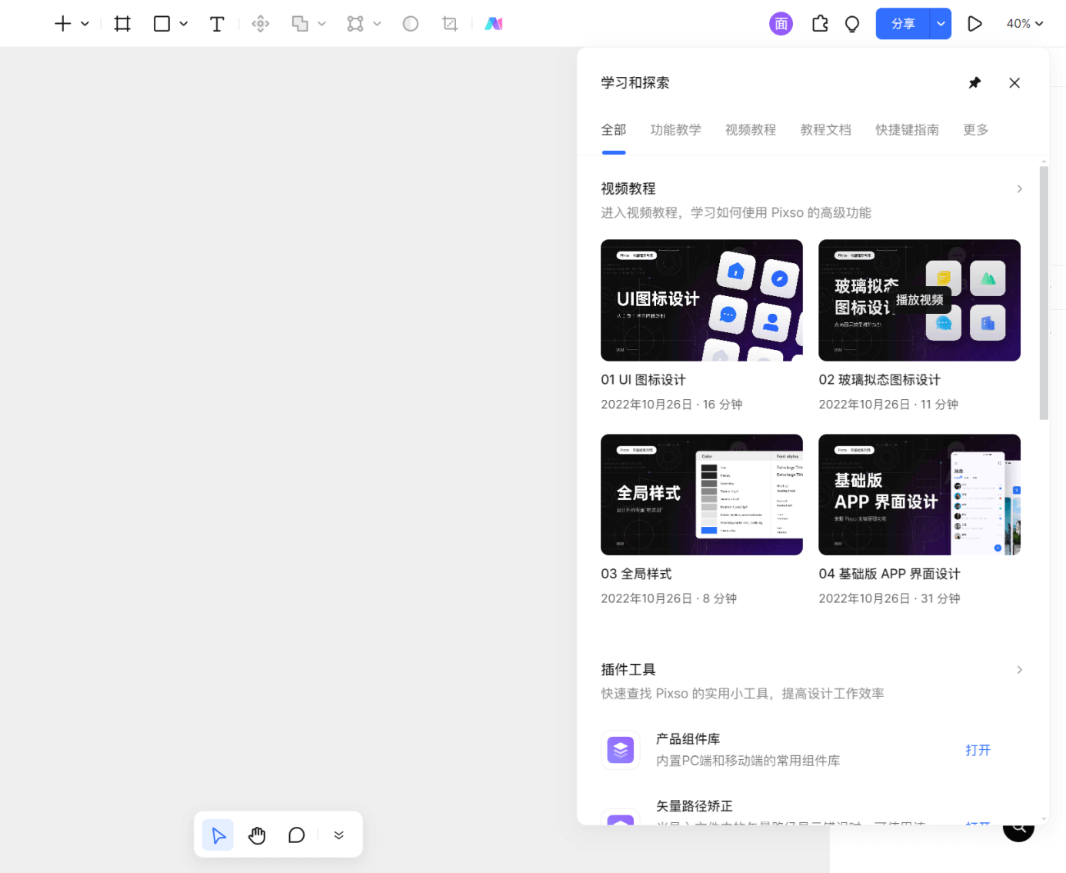
Task: Select the Text tool
Action: point(217,24)
